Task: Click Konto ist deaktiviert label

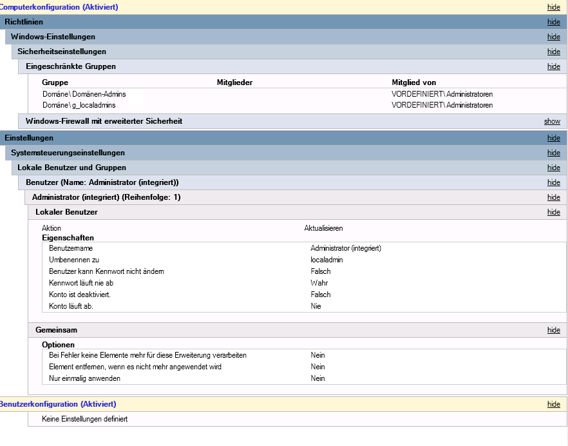Action: tap(80, 295)
